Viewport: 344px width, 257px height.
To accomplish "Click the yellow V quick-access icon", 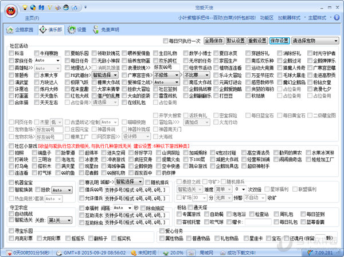I will tap(49, 7).
